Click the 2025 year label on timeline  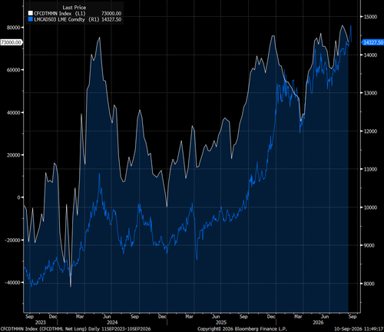click(x=221, y=322)
